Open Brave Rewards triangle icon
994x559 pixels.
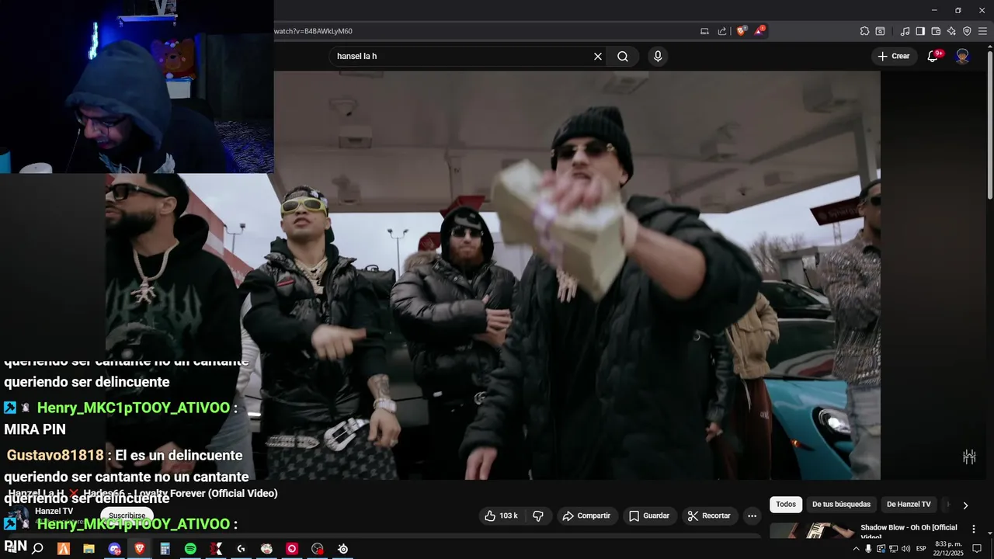pyautogui.click(x=760, y=31)
